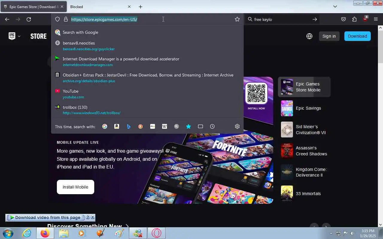Select the trollbox (130) suggestion
This screenshot has height=239, width=383.
[147, 110]
